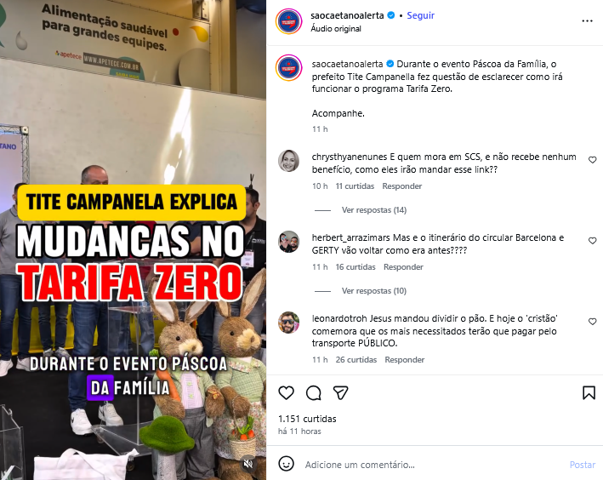
Task: Like chrysthyanenunes's comment
Action: (592, 160)
